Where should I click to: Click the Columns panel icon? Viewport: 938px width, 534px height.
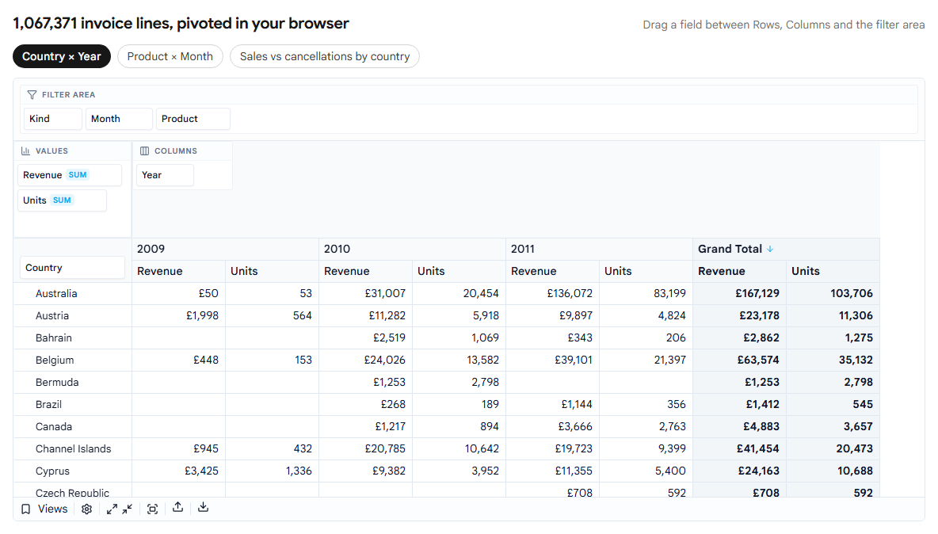pos(144,151)
